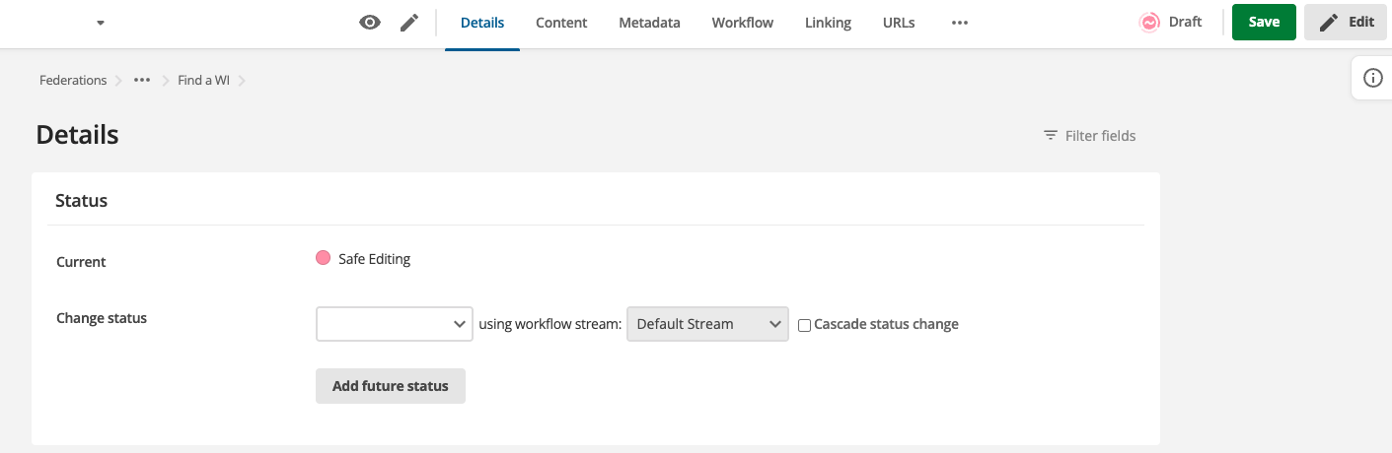Image resolution: width=1392 pixels, height=453 pixels.
Task: Click the green Save button
Action: 1264,22
